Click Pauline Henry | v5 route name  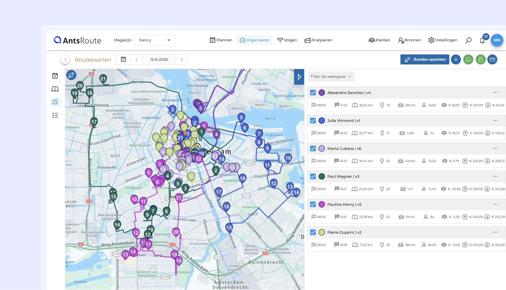pos(344,204)
